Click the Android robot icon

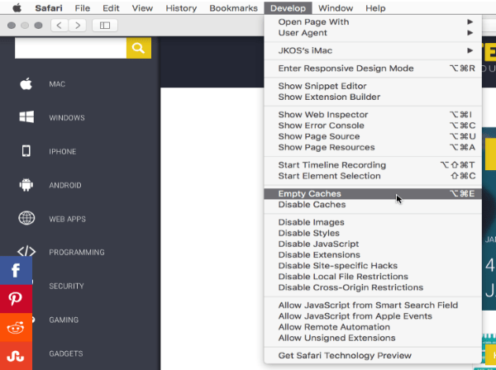coord(26,184)
